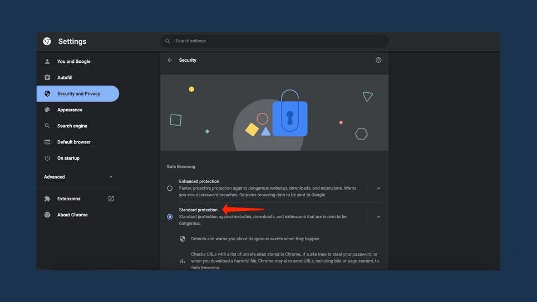Collapse the Standard protection details chevron

pyautogui.click(x=378, y=216)
